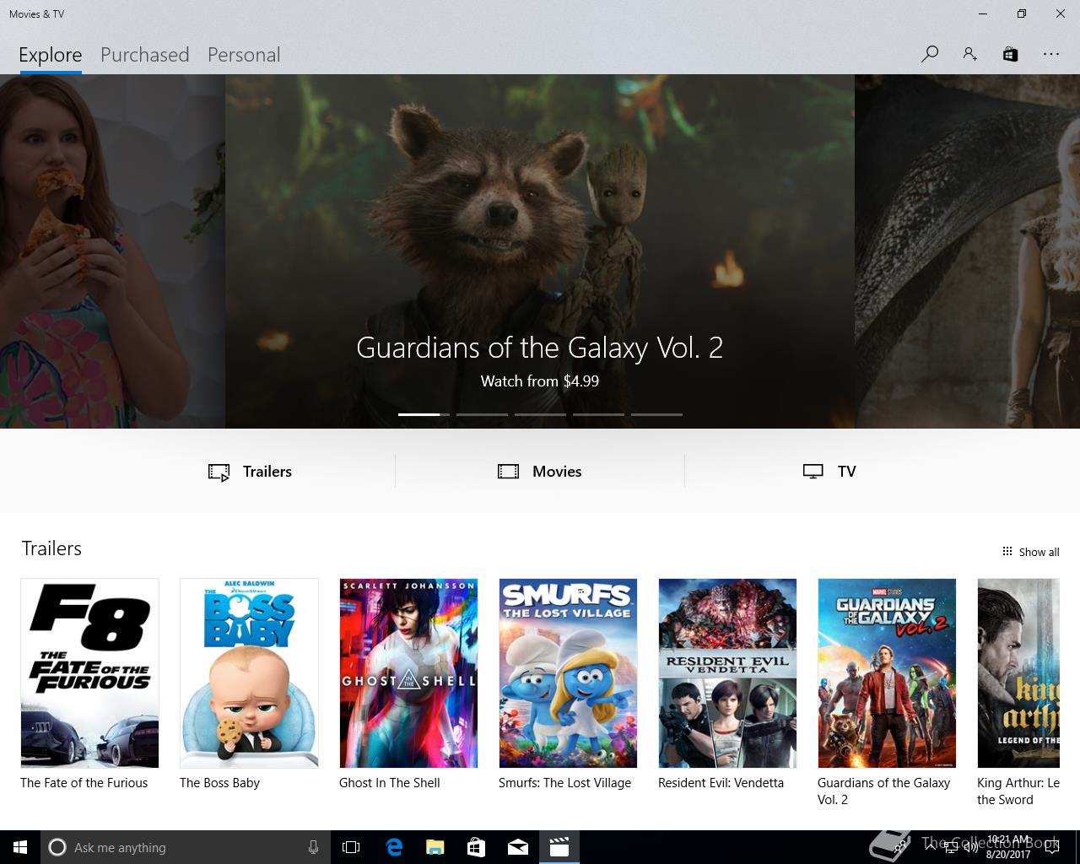This screenshot has height=864, width=1080.
Task: Jump to the fifth carousel slide indicator
Action: (656, 414)
